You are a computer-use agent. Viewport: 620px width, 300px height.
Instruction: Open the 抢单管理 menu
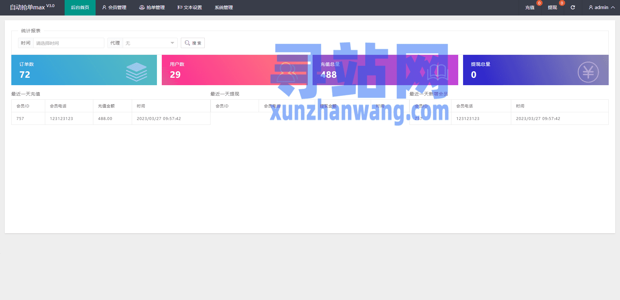(152, 7)
